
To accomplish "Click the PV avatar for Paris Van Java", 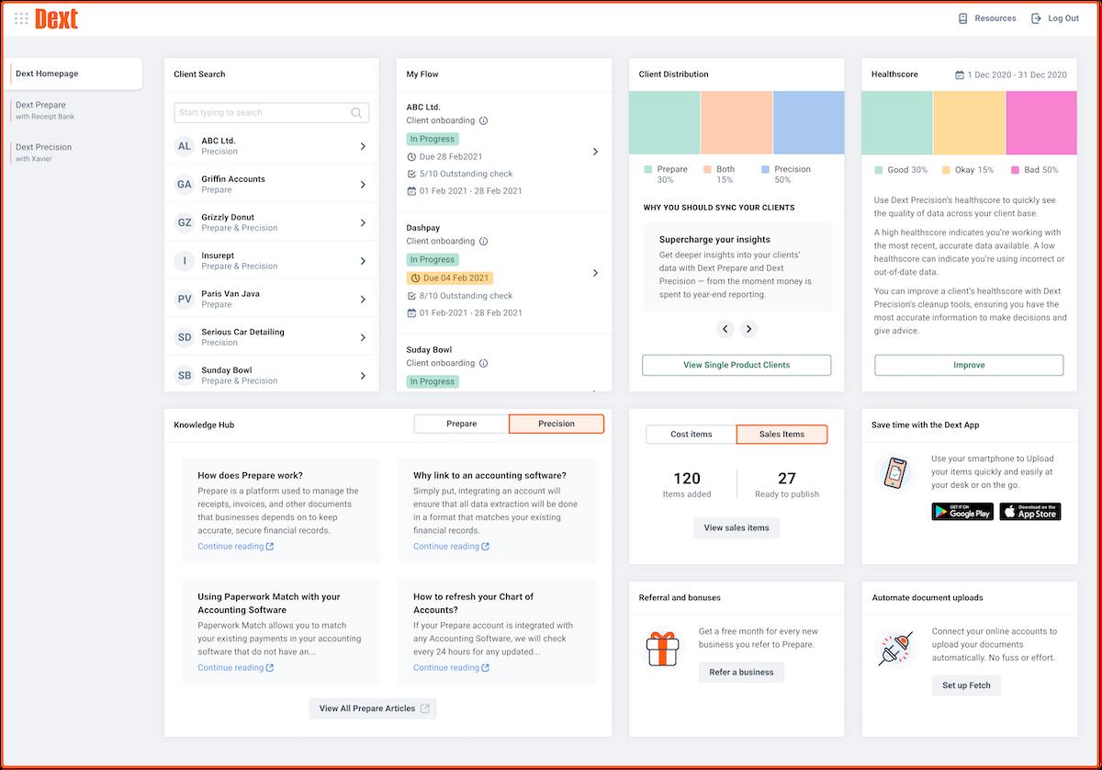I will tap(185, 300).
